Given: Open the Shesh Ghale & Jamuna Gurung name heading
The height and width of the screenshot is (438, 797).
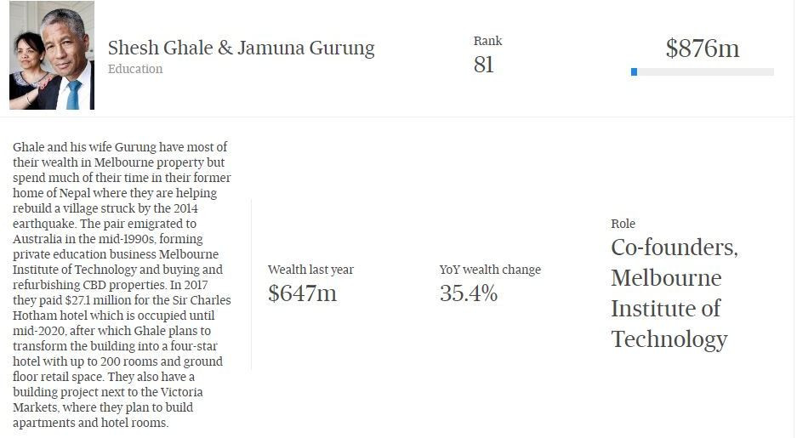Looking at the screenshot, I should (241, 48).
